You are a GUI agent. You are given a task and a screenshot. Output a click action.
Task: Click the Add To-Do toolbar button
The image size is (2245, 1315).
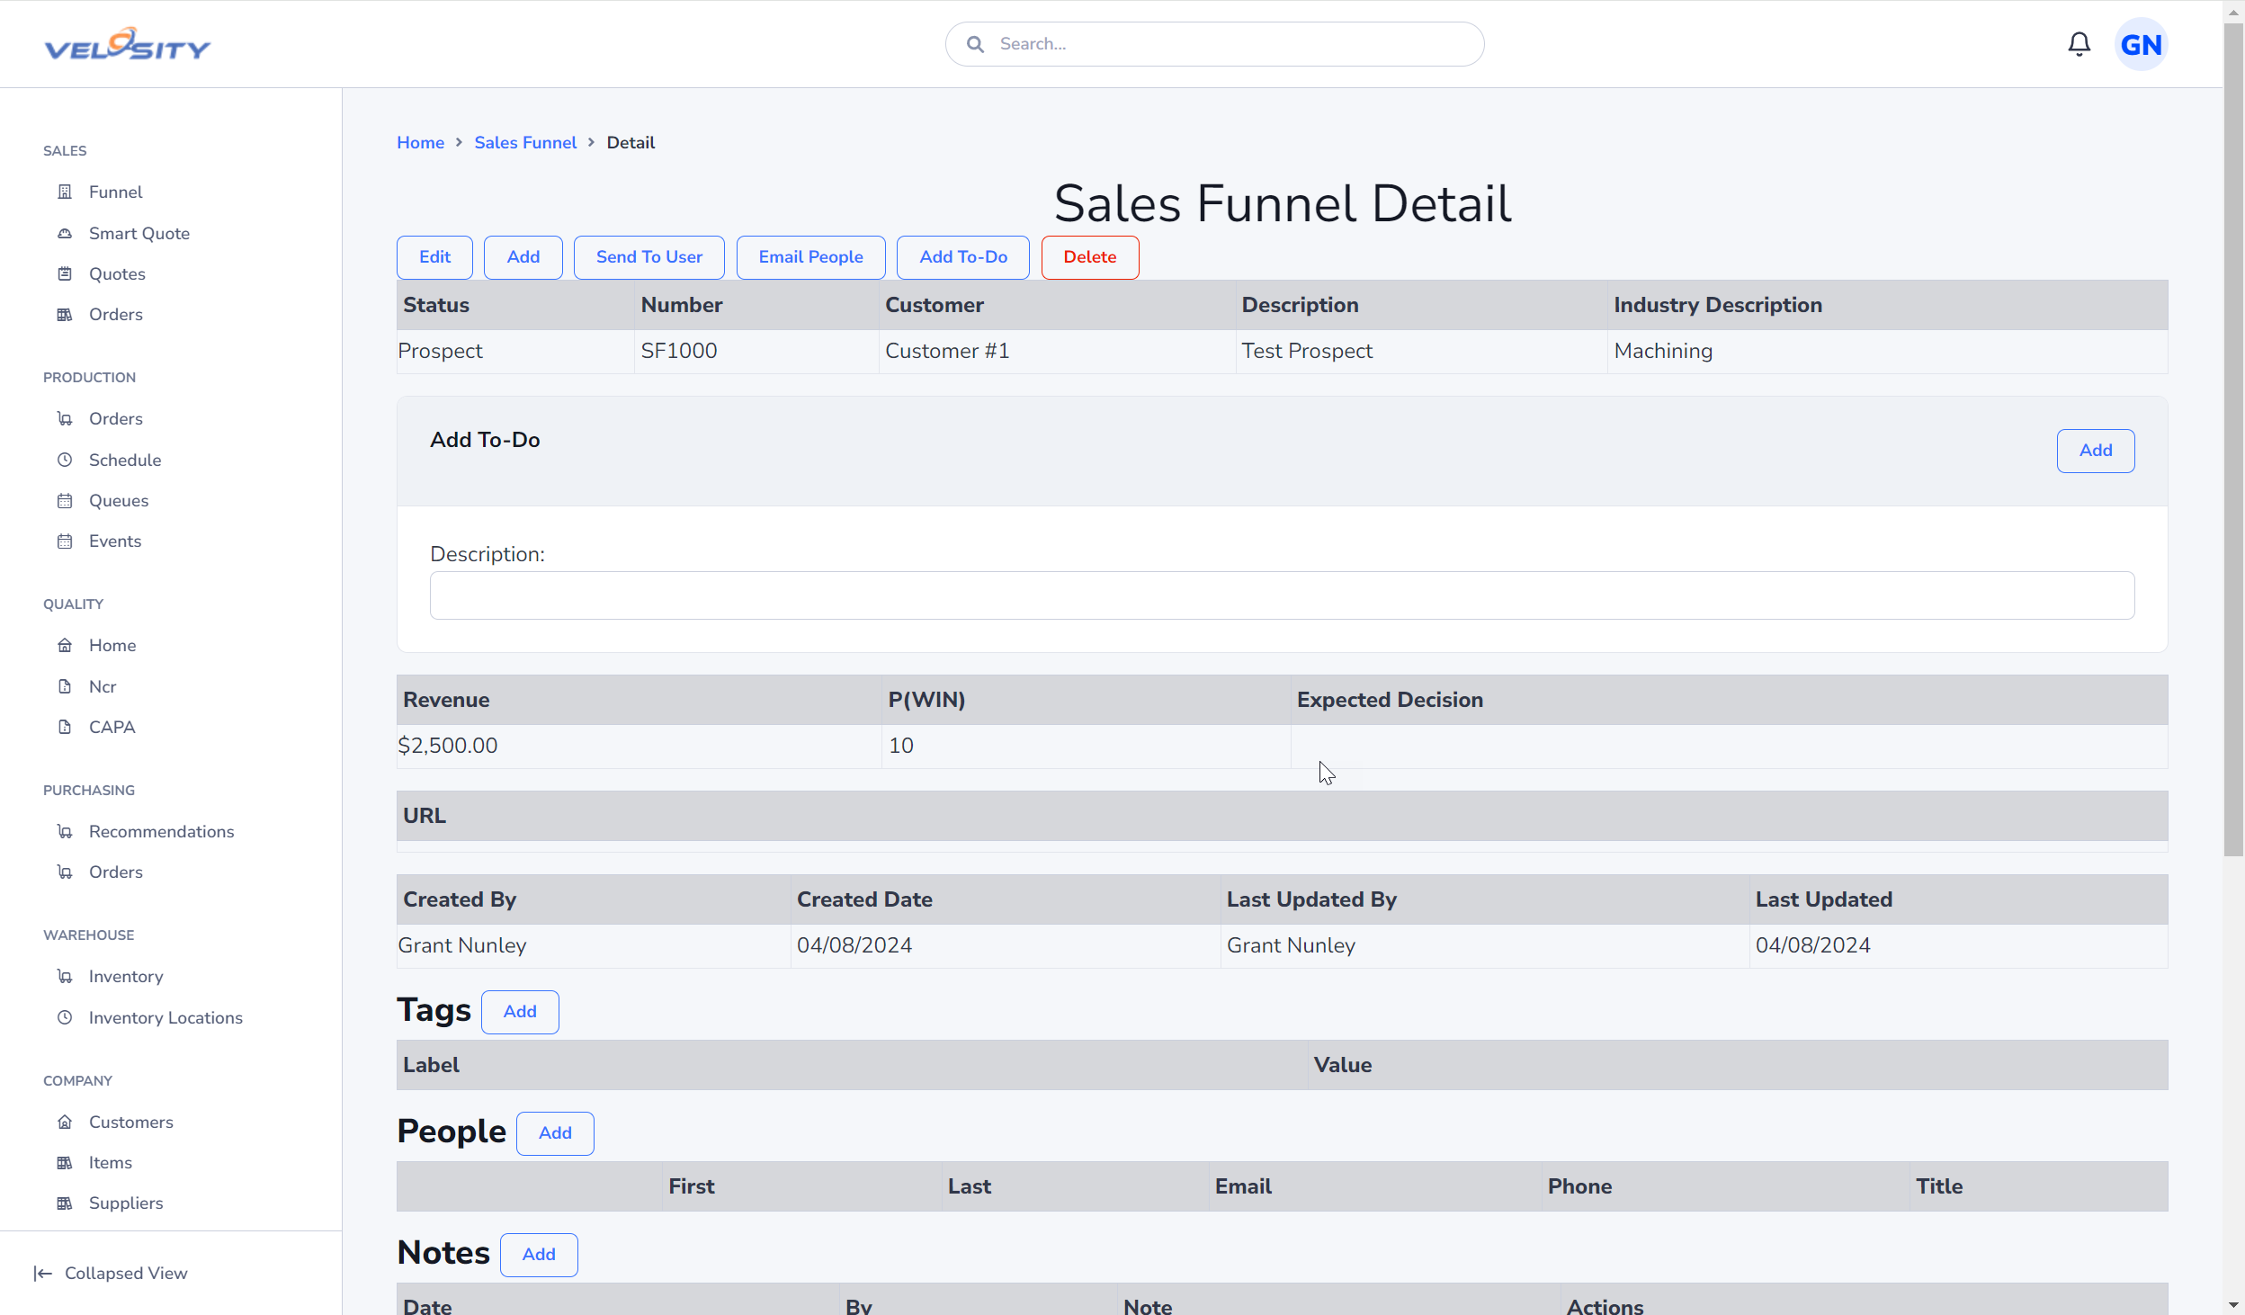[x=963, y=257]
